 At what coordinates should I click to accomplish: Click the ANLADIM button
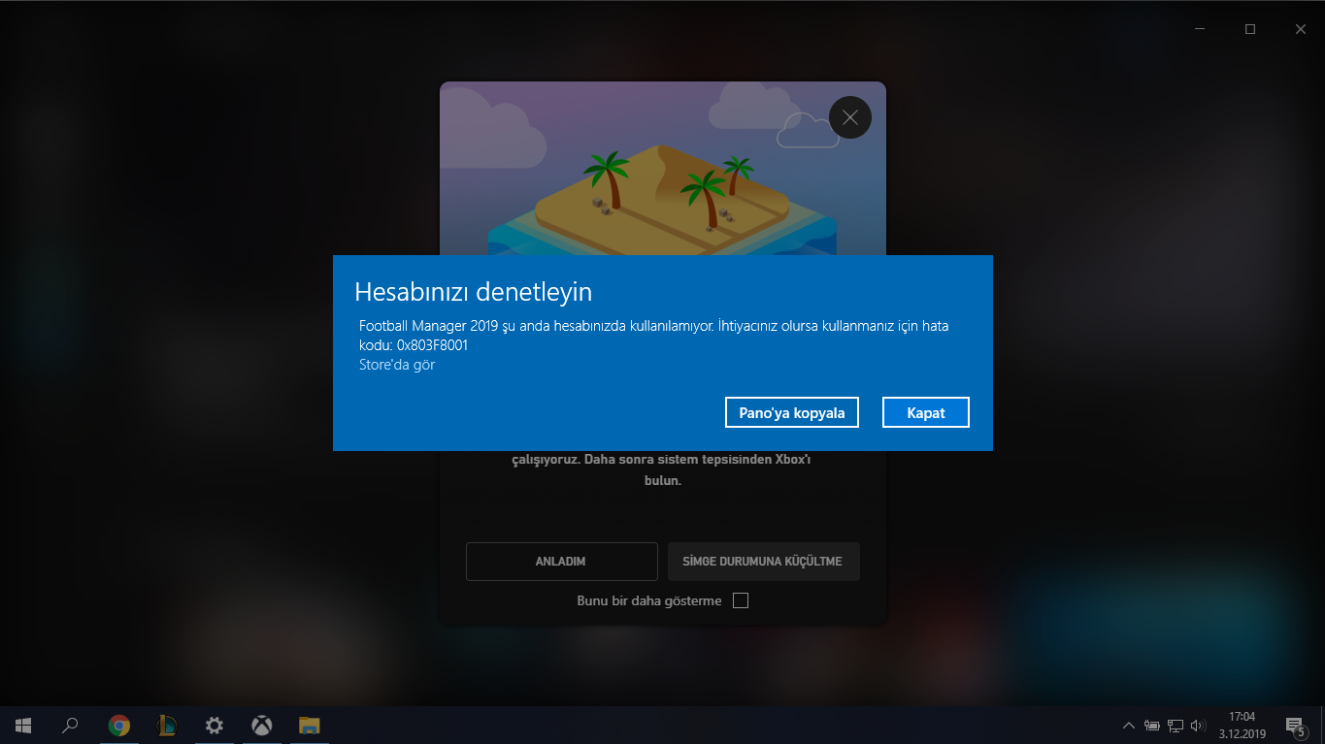click(x=561, y=562)
